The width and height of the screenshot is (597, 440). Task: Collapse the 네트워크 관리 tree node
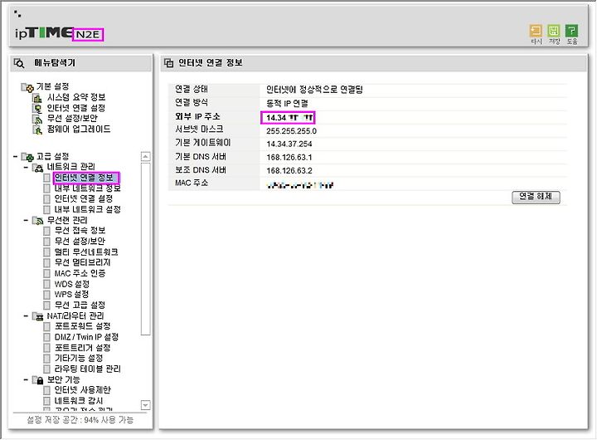[x=26, y=168]
